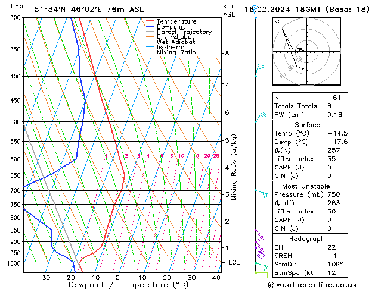Click the surface Lifted Index value '35'
The height and width of the screenshot is (289, 375).
(x=331, y=159)
